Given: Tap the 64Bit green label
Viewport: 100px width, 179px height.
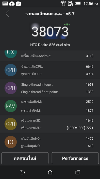Looking at the screenshot, I should (x=67, y=25).
